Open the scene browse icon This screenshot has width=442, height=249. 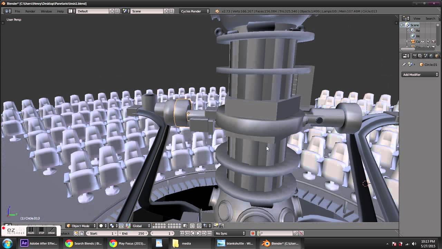126,11
